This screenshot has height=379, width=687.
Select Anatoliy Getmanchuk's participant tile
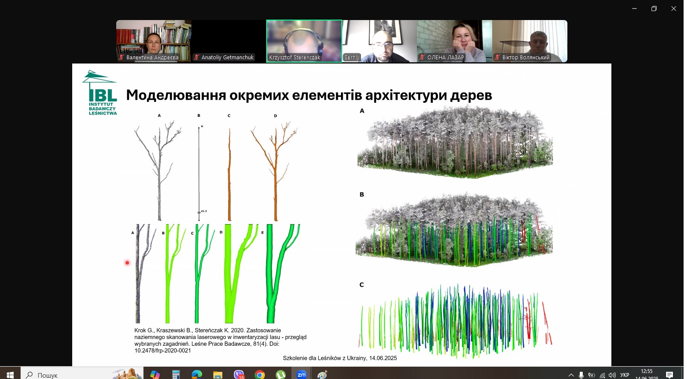[x=229, y=41]
